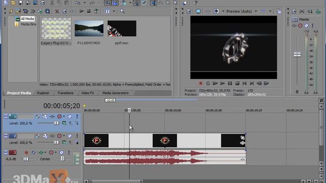The width and height of the screenshot is (326, 183).
Task: Invert phase on audio track 3
Action: (x=34, y=152)
